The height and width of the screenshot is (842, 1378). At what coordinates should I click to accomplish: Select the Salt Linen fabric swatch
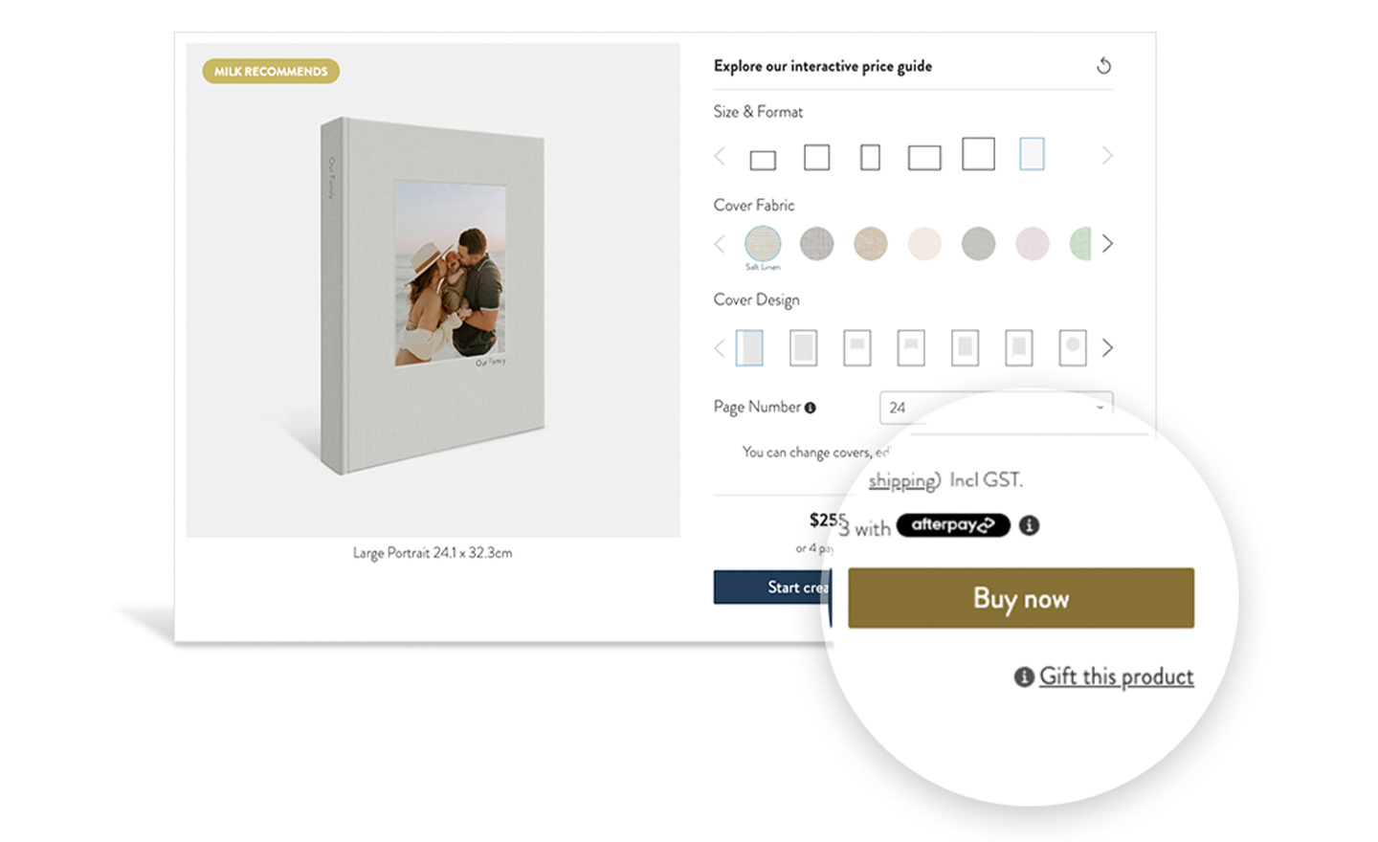coord(763,244)
